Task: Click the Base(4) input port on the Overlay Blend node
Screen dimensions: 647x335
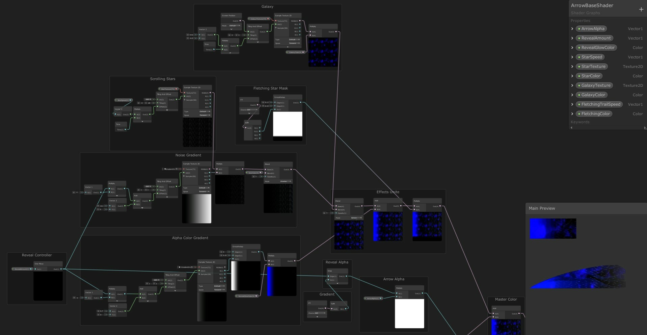Action: point(266,170)
